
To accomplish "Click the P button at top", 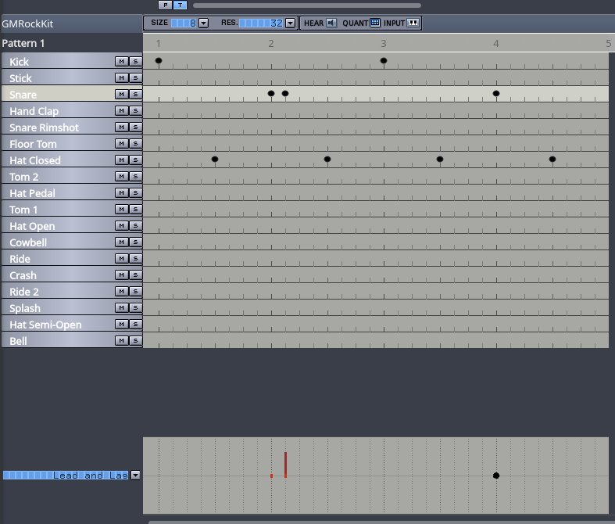I will (x=165, y=5).
